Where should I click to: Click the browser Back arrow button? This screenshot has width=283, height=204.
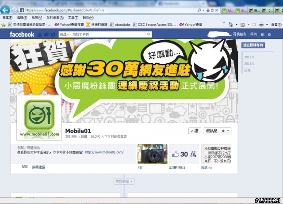coord(5,10)
